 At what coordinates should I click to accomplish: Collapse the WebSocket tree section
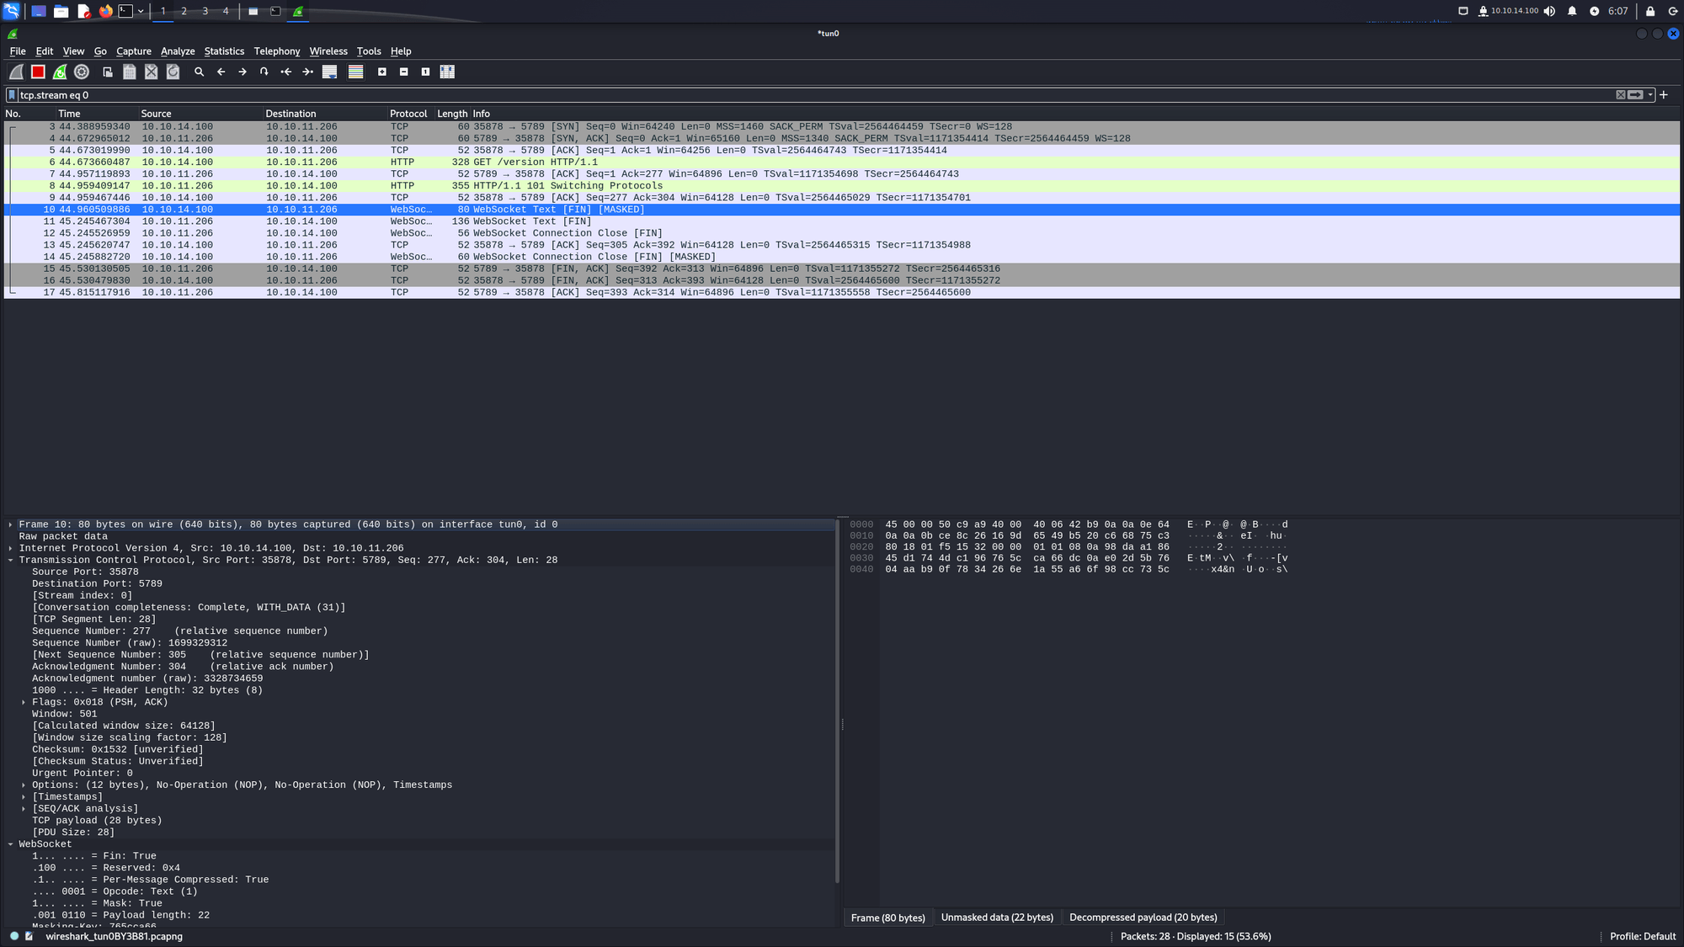pyautogui.click(x=10, y=844)
